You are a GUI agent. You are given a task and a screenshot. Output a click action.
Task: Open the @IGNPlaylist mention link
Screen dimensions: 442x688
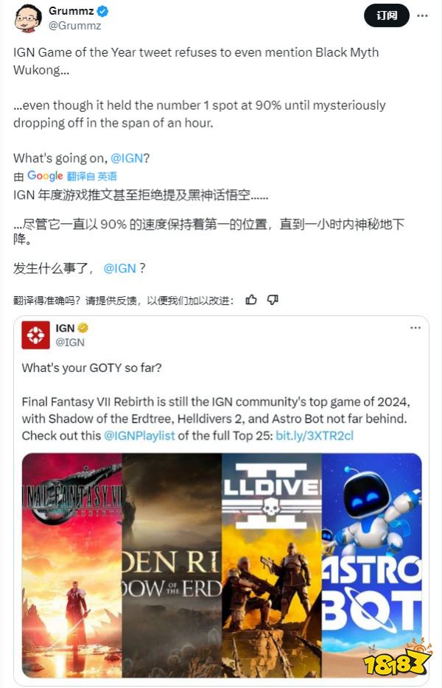click(139, 435)
